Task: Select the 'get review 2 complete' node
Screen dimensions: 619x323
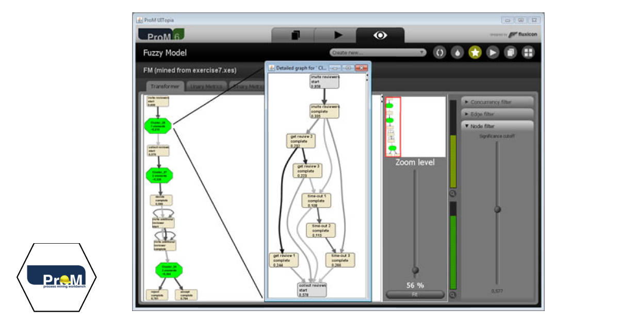Action: pyautogui.click(x=301, y=141)
